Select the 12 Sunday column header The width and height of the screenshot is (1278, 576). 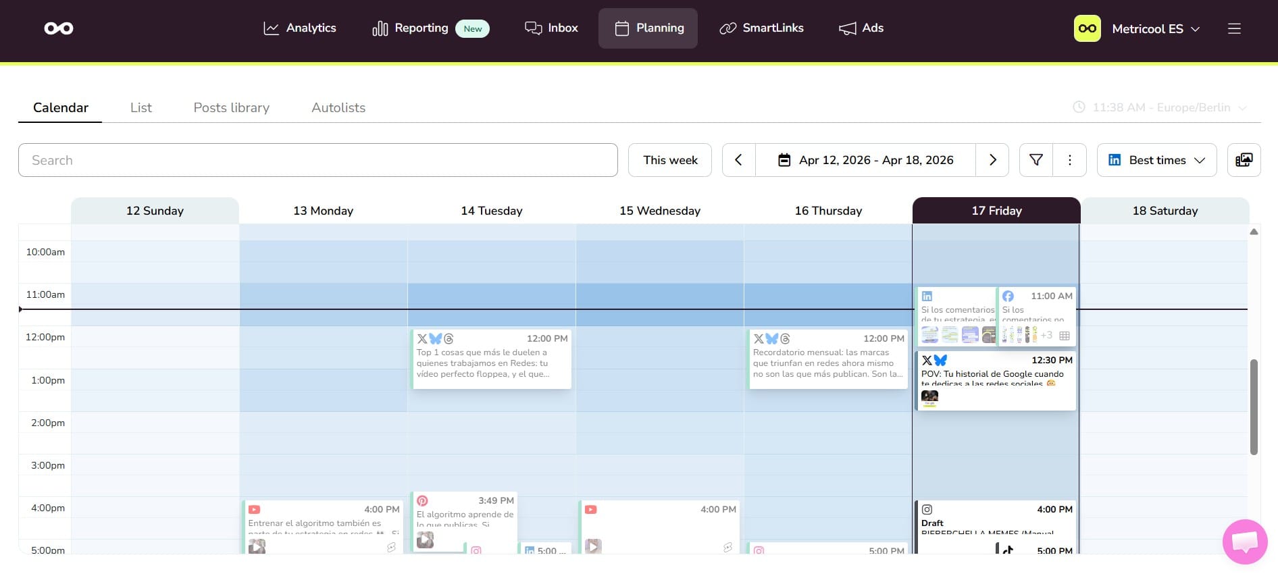point(155,211)
